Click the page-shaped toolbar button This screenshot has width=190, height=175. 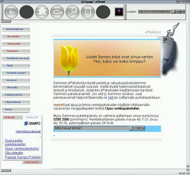(x=88, y=12)
